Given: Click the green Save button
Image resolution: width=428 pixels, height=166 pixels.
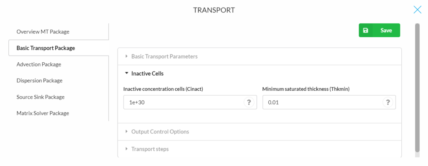Looking at the screenshot, I should (380, 30).
